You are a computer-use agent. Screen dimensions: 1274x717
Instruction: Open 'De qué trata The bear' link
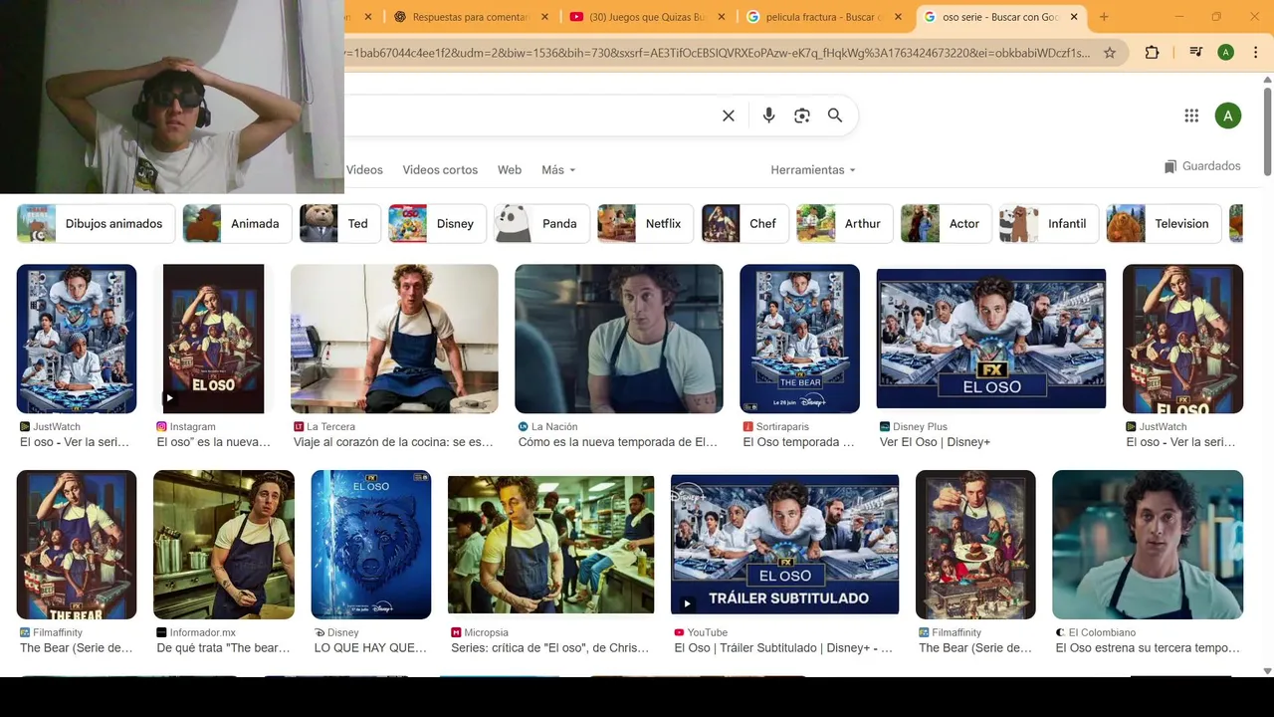[x=223, y=648]
